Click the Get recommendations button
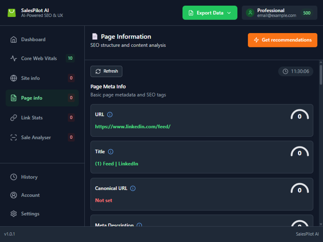Screen dimensions: 323x242 point(282,40)
